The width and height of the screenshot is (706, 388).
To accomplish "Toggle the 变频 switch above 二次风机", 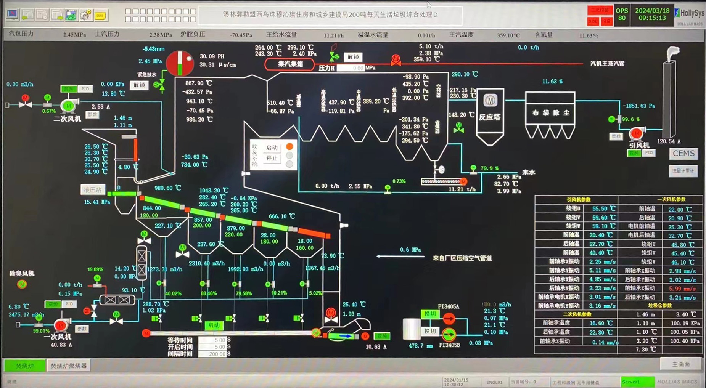I will point(69,89).
